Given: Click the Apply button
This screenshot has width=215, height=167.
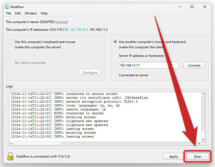Looking at the screenshot, I should click(x=174, y=156).
